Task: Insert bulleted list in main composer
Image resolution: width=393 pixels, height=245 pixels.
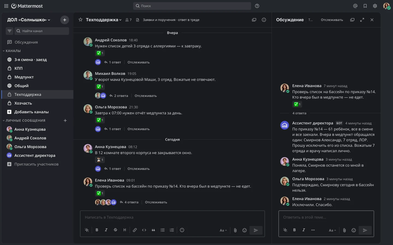Action: click(163, 230)
